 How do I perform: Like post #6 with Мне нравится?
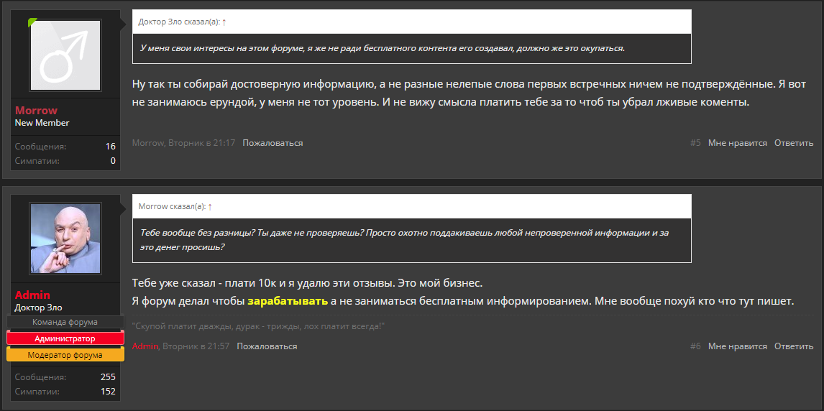(737, 346)
